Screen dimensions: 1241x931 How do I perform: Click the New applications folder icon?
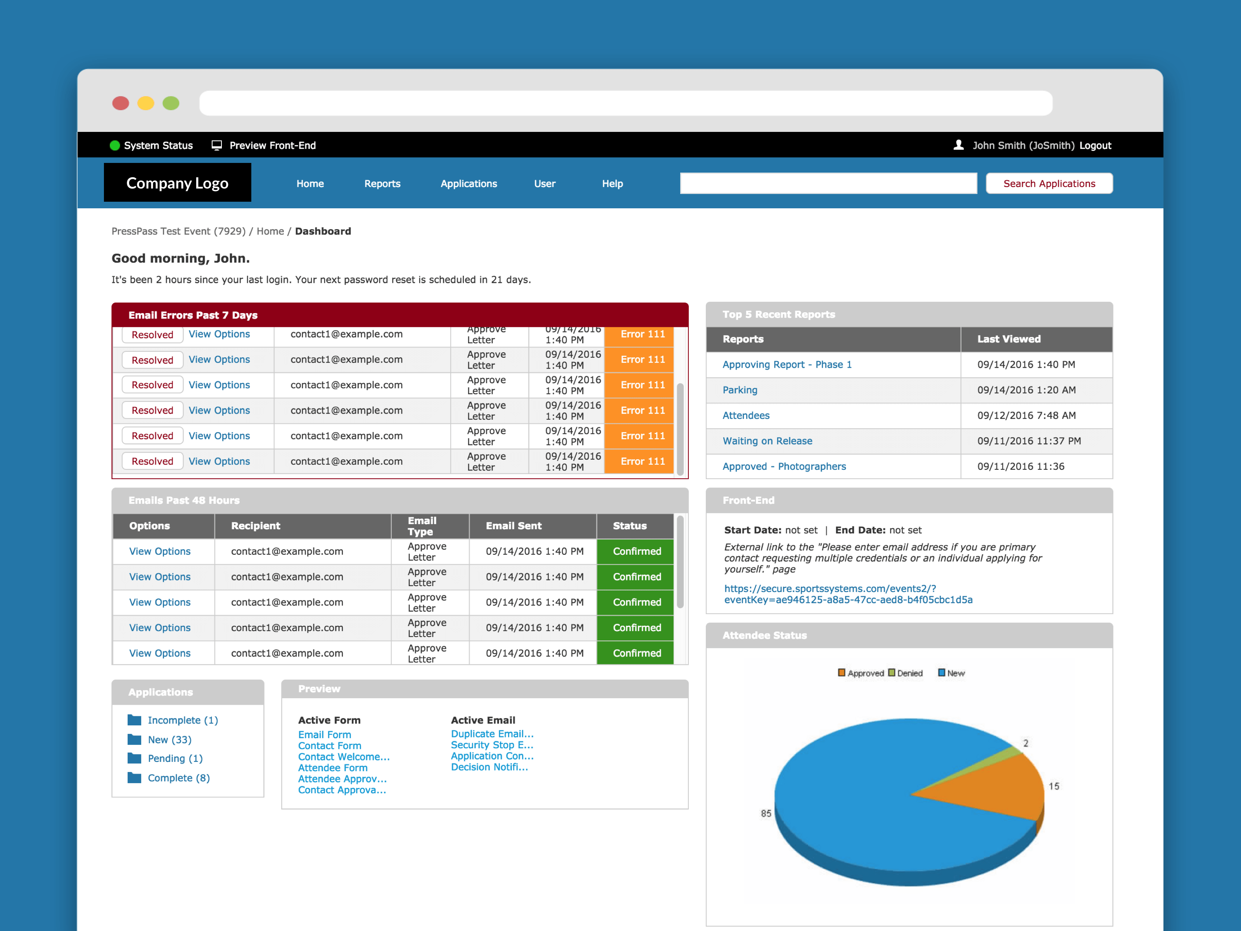pyautogui.click(x=134, y=739)
